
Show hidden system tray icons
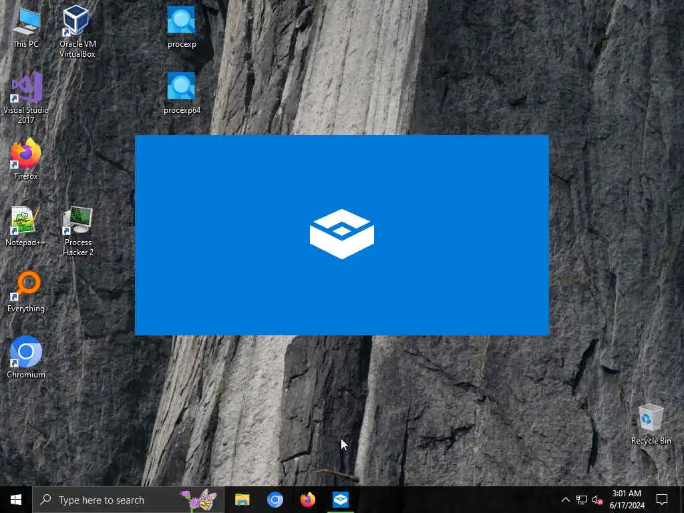click(x=565, y=500)
